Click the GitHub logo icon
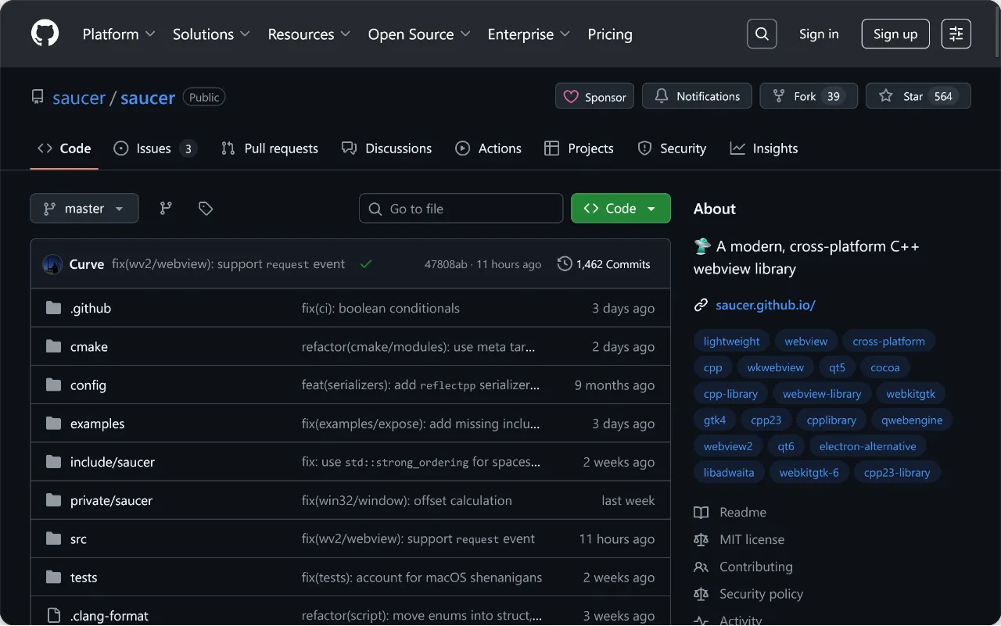 tap(45, 34)
